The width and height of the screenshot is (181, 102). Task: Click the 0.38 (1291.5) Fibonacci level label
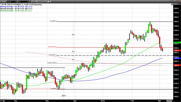tap(52, 47)
